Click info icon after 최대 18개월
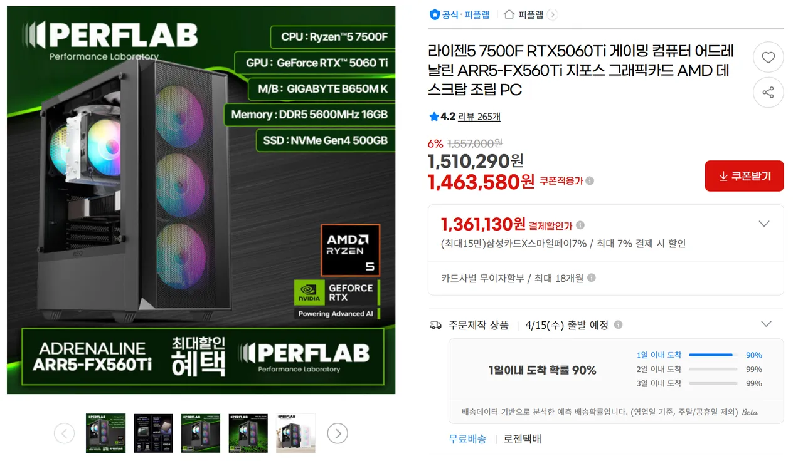The image size is (803, 461). pos(591,278)
